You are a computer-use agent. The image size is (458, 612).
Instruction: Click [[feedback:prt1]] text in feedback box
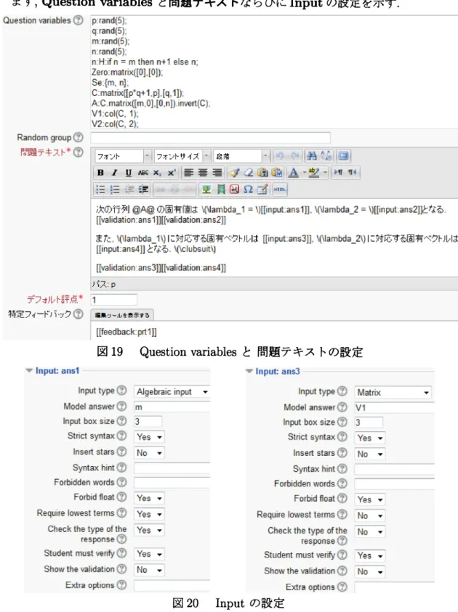pyautogui.click(x=126, y=332)
